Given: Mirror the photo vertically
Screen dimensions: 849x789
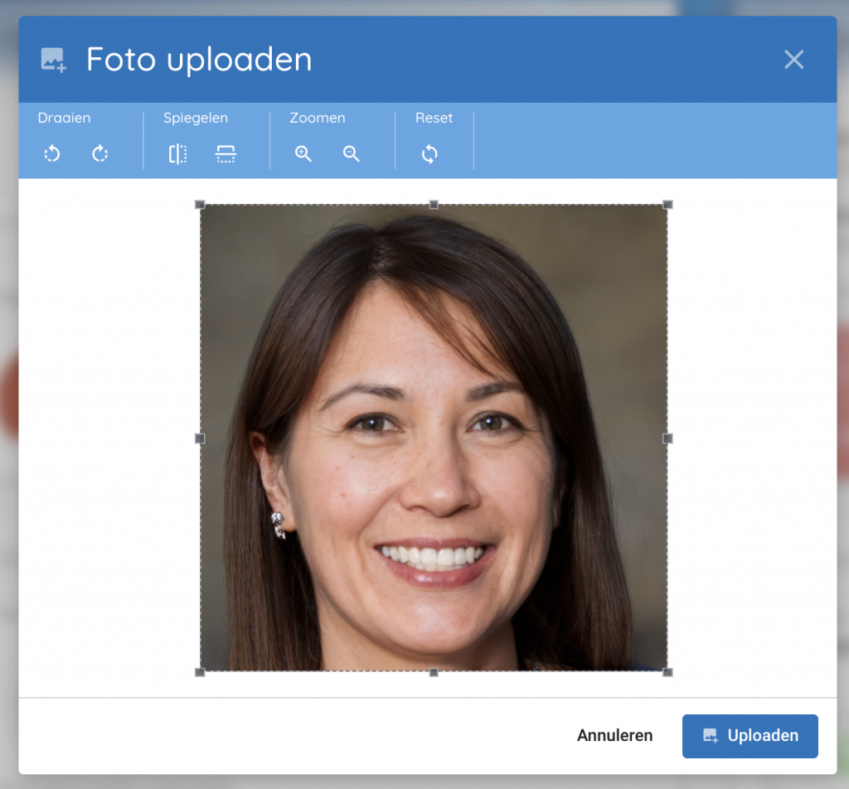Looking at the screenshot, I should (x=226, y=153).
